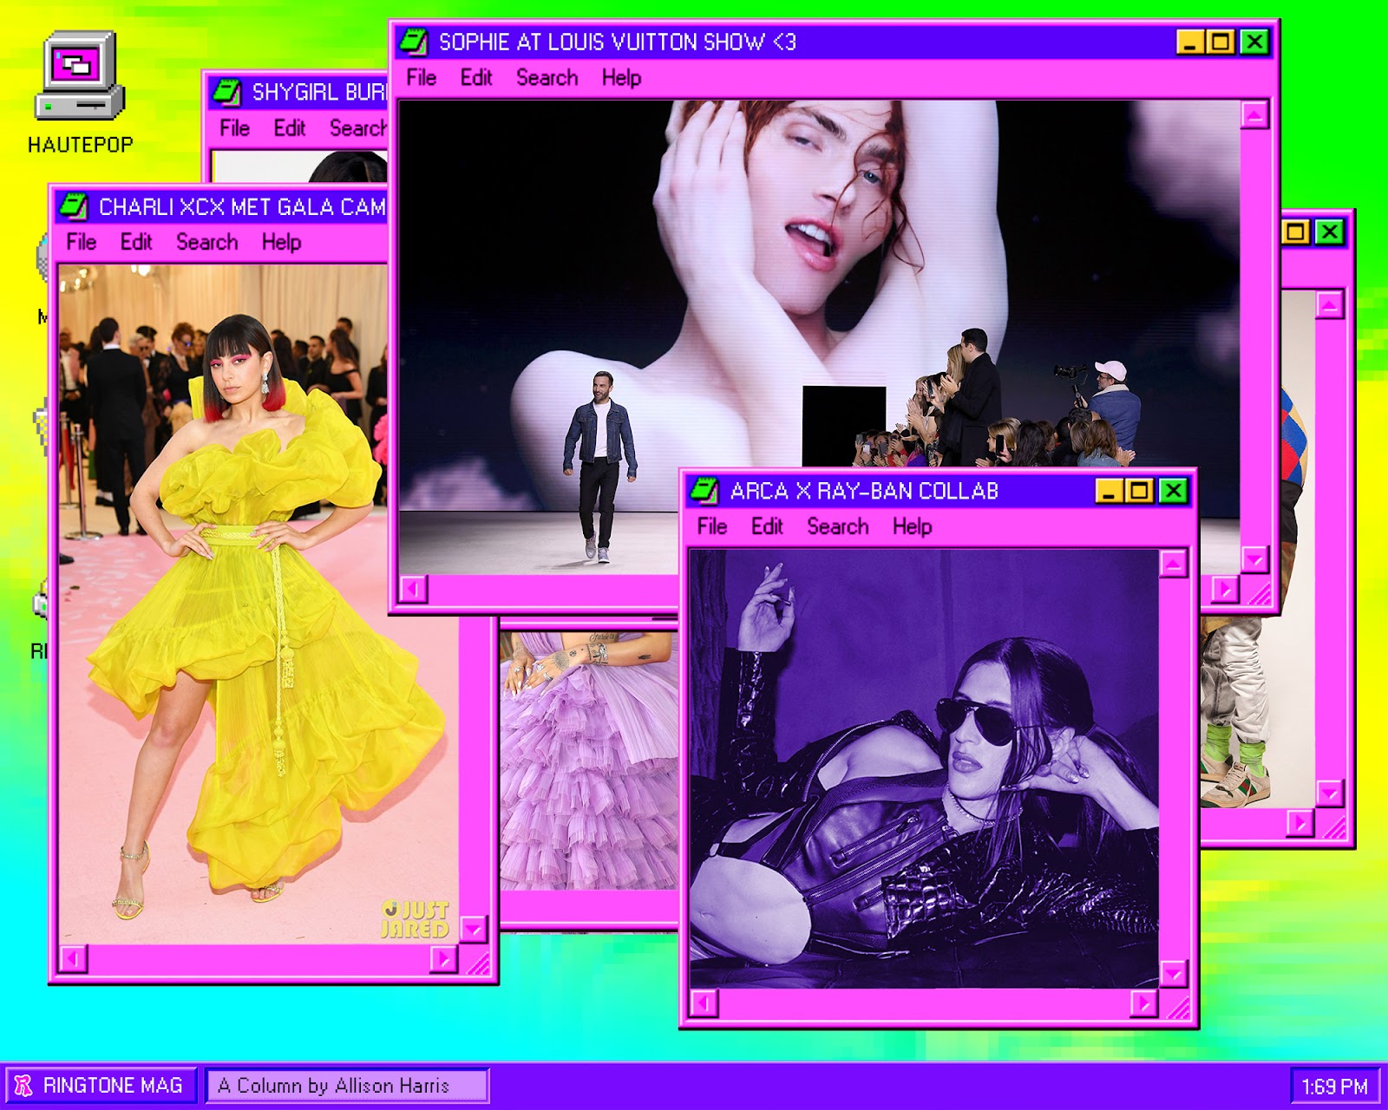Click the down scroll arrow in the SOPHIE window
Viewport: 1388px width, 1110px height.
tap(1254, 559)
